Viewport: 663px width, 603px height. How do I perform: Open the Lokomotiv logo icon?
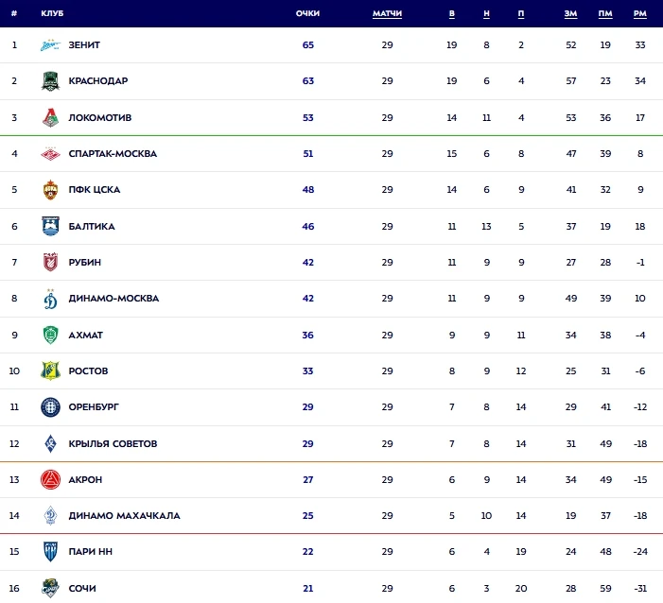[50, 117]
